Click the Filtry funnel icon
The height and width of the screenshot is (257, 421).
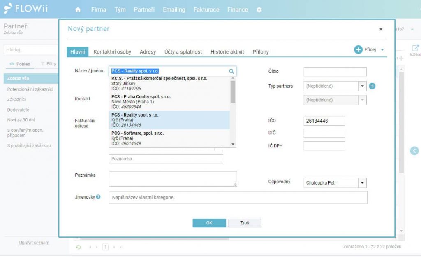43,64
